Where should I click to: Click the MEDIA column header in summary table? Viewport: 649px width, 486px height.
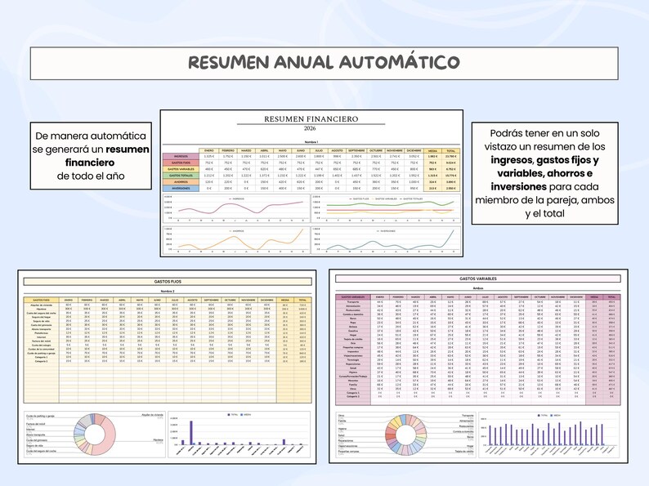[x=432, y=151]
